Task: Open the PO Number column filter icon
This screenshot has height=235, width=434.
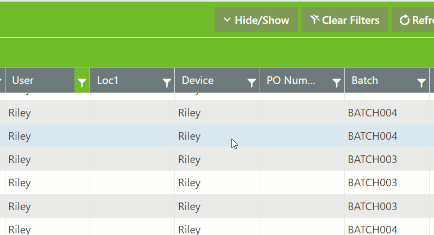Action: pyautogui.click(x=337, y=82)
